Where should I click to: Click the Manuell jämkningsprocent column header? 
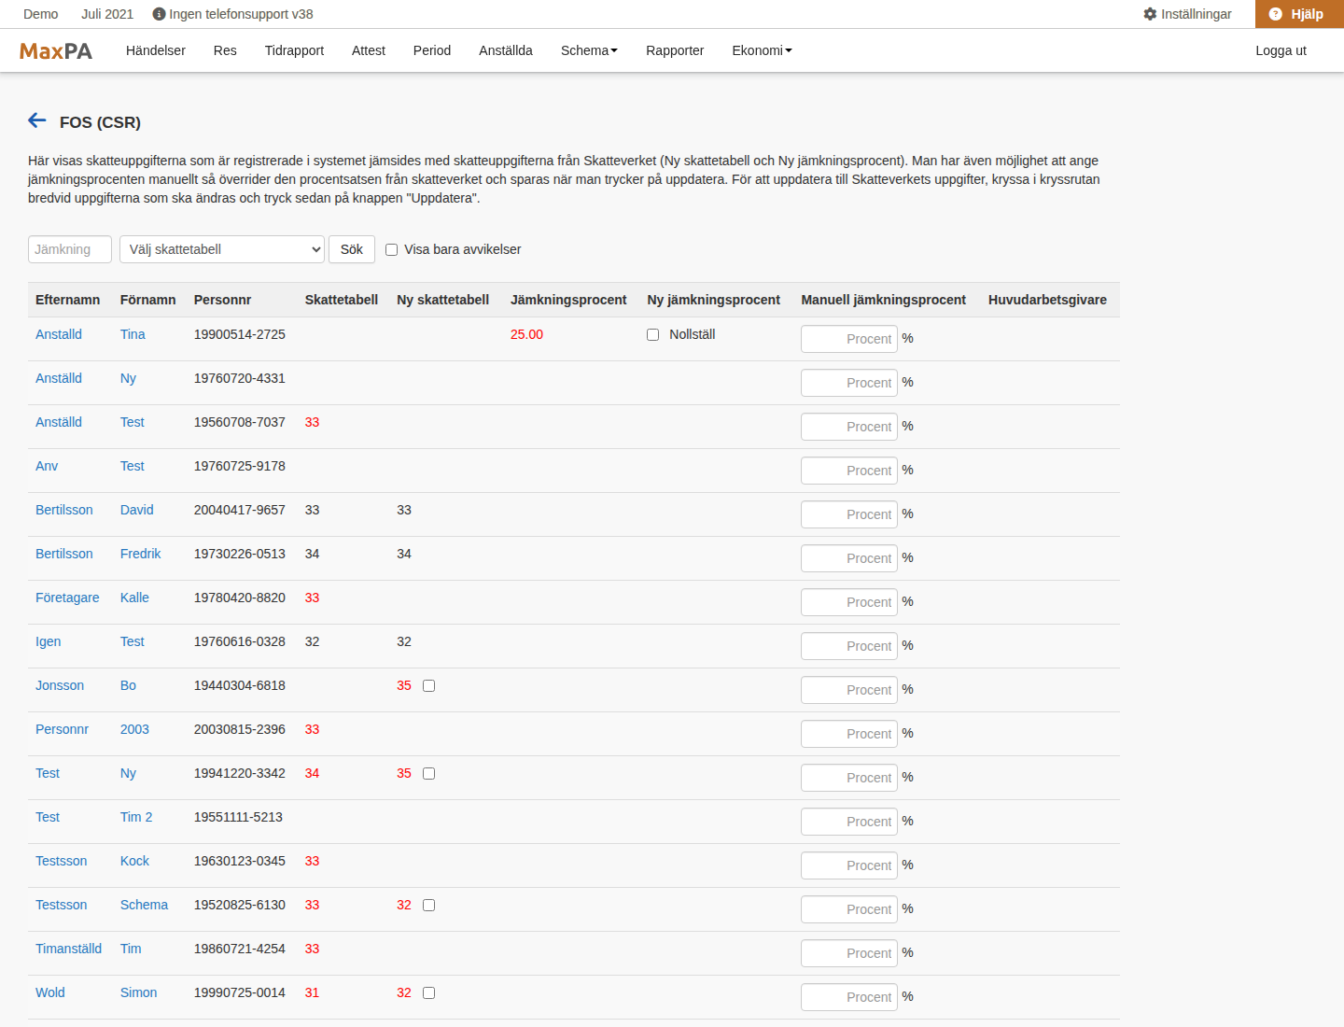(x=884, y=300)
